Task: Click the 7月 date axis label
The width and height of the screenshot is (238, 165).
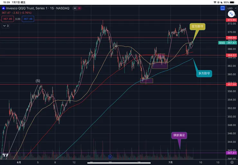Action: point(170,162)
